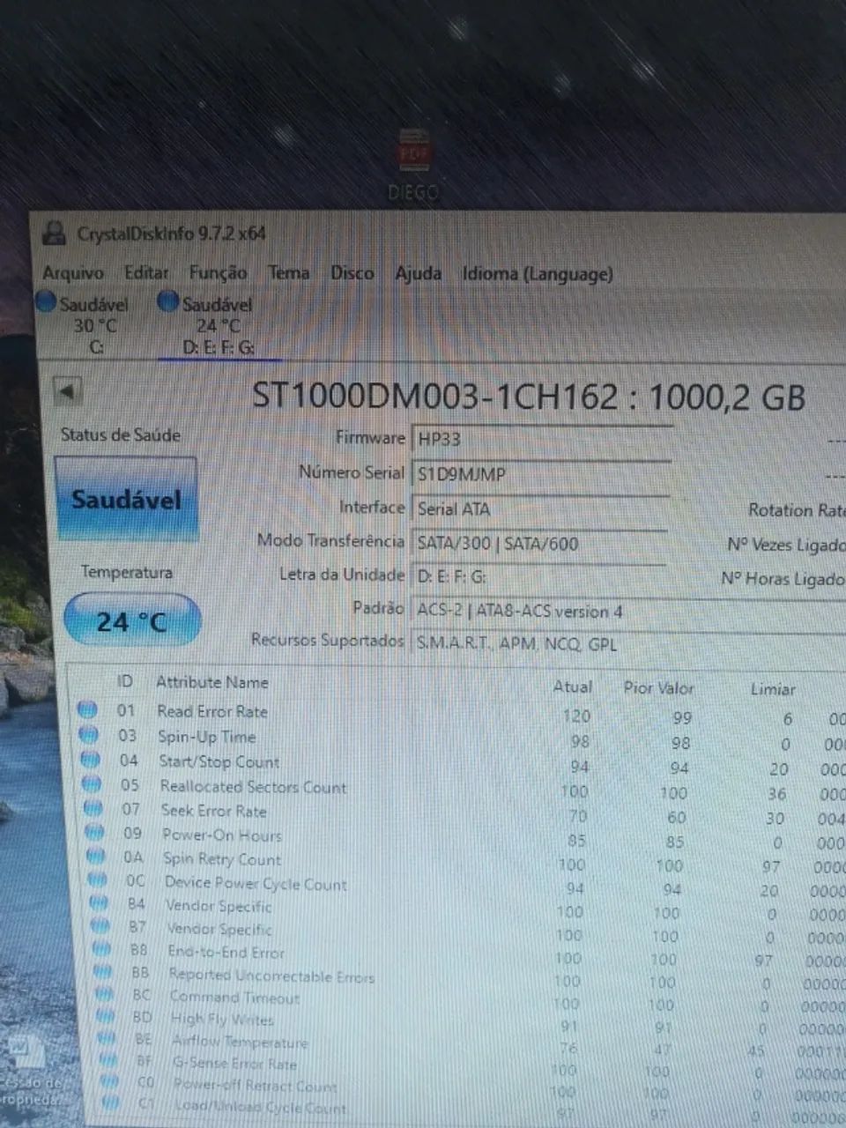Open the Disco menu
This screenshot has width=846, height=1128.
point(352,273)
